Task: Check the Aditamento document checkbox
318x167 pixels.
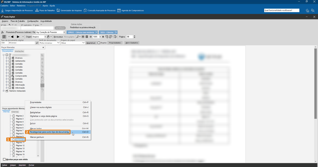Action: 10,61
